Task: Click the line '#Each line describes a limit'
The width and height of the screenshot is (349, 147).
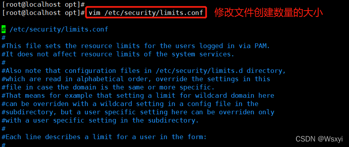Action: (104, 137)
